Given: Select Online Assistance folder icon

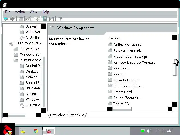Looking at the screenshot, I should (110, 44).
